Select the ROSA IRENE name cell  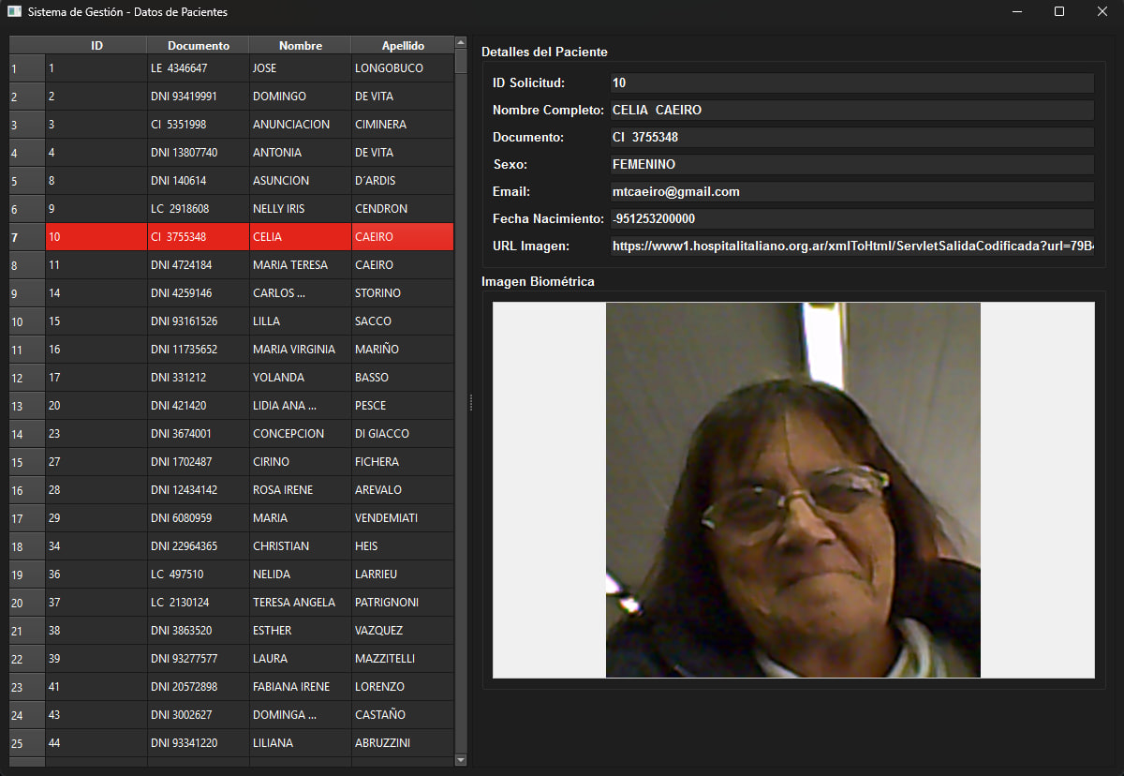point(301,490)
